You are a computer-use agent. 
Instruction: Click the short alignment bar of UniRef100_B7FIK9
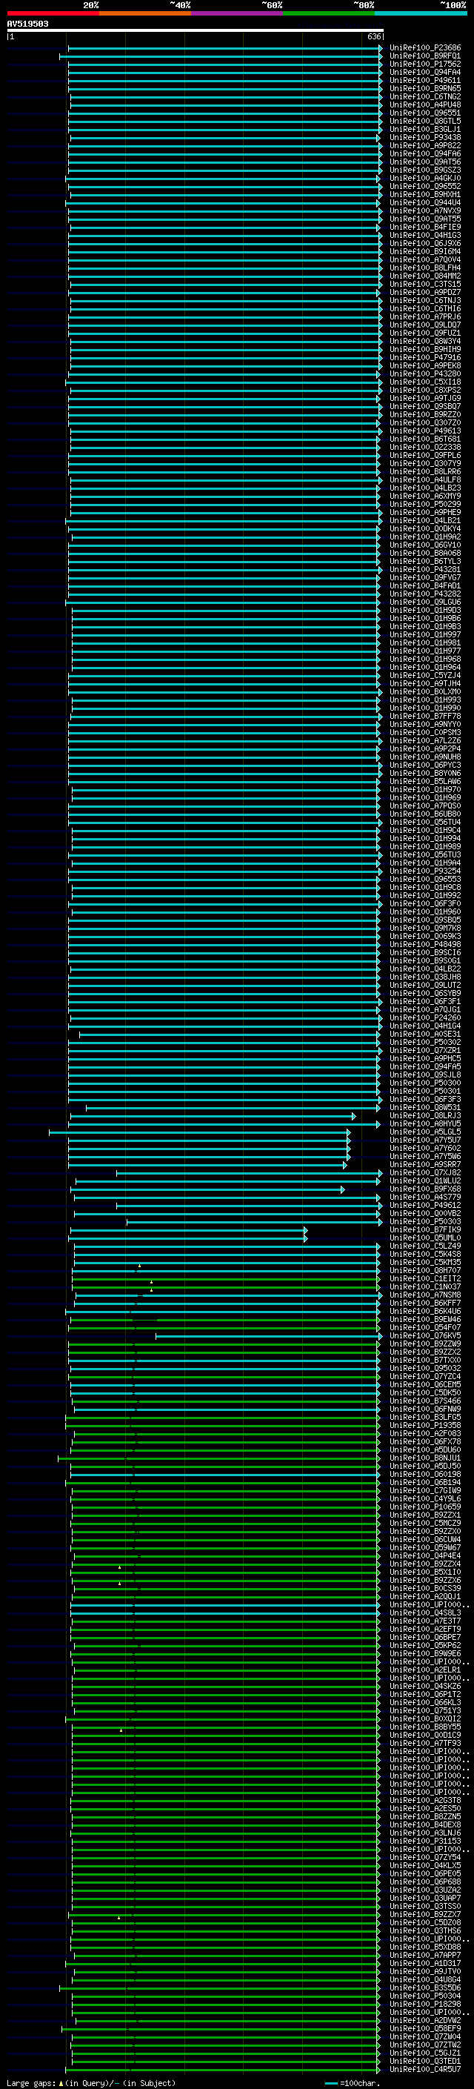(189, 1231)
